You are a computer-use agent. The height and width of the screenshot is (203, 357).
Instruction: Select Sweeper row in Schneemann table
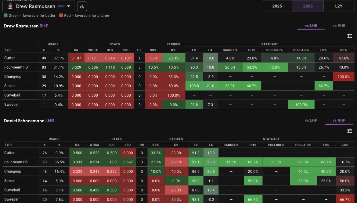click(x=179, y=199)
